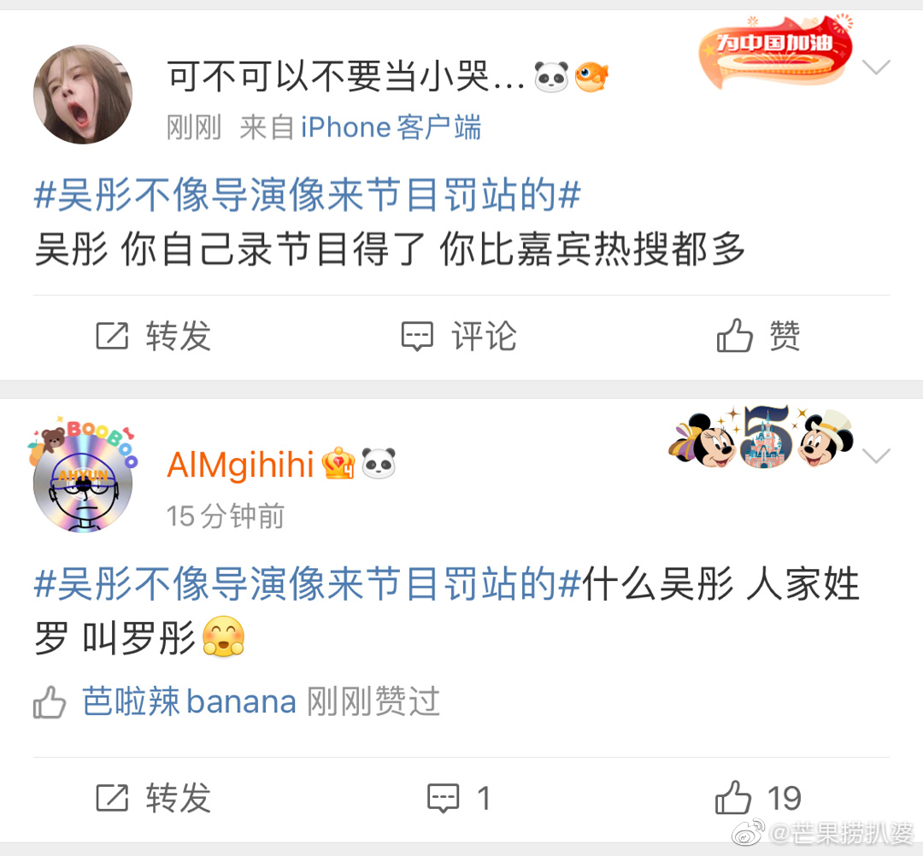Tap the repost icon on the first post
Screen dimensions: 923x856
[112, 336]
